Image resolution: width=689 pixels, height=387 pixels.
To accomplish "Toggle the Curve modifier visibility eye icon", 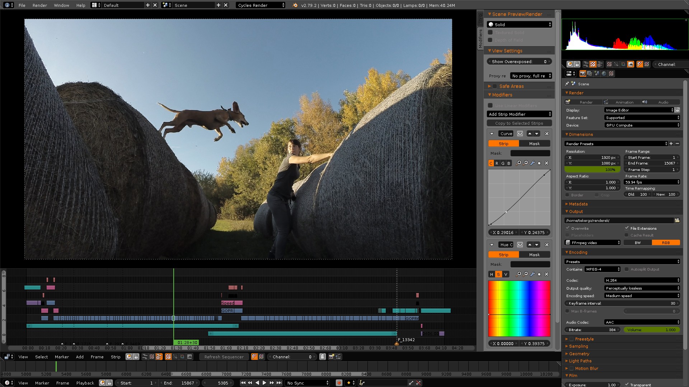I will coord(520,133).
